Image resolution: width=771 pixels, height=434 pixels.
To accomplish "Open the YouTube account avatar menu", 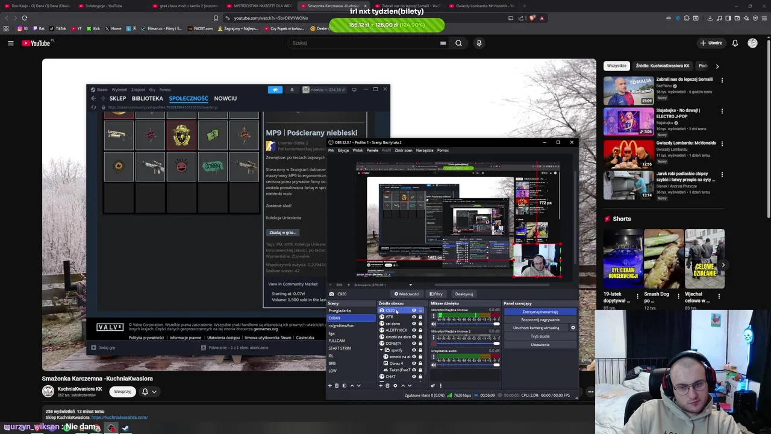I will [x=752, y=43].
